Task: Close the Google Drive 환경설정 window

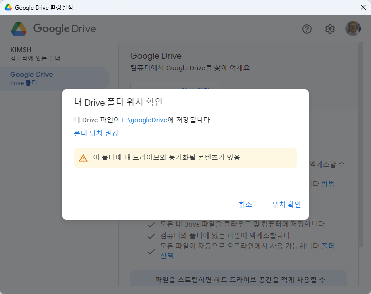Action: 363,7
